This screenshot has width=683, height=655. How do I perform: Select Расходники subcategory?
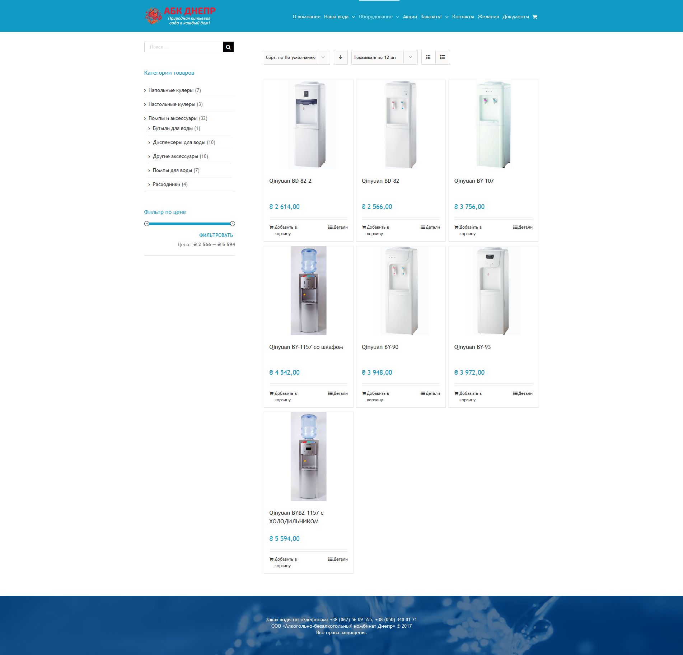(167, 184)
